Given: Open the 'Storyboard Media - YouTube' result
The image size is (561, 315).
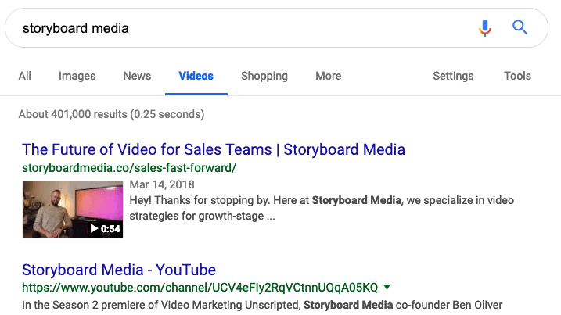Looking at the screenshot, I should tap(119, 270).
